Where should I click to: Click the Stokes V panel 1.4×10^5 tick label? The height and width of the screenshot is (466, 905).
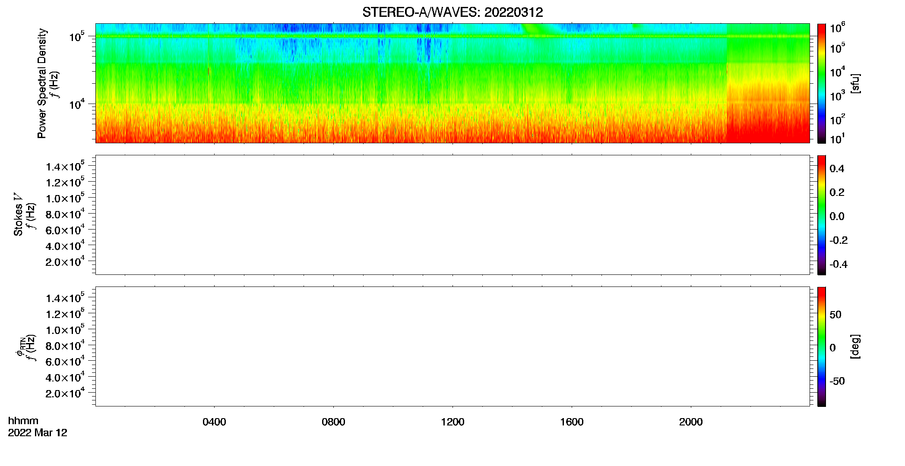coord(65,166)
